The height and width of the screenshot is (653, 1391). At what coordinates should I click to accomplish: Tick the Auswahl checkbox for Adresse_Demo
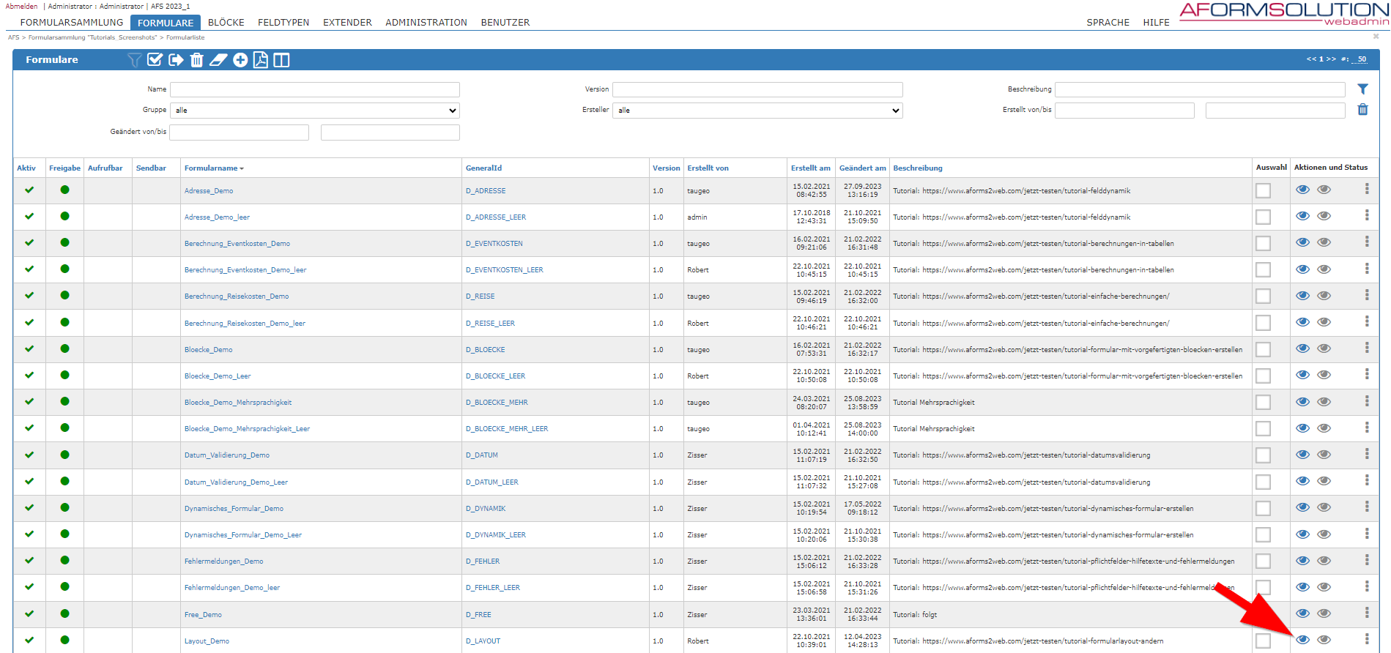1263,190
